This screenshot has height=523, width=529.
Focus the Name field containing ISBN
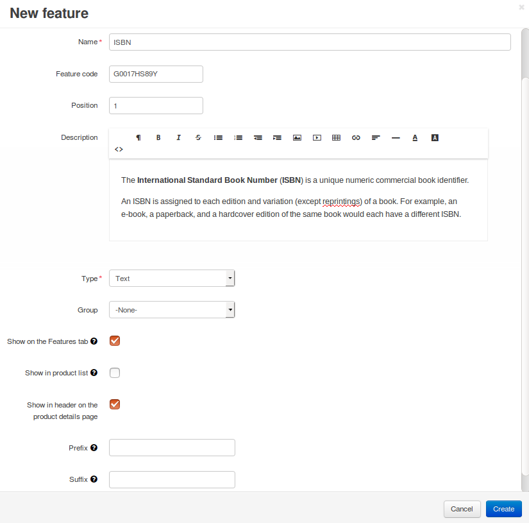310,42
